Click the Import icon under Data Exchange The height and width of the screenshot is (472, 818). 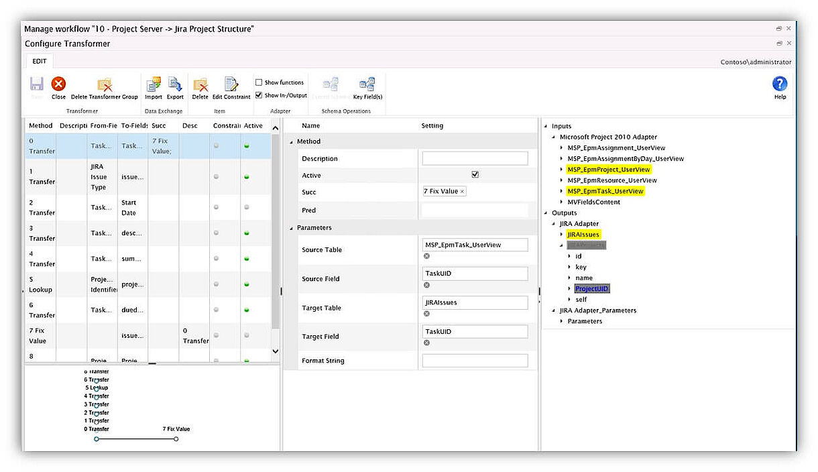click(154, 84)
